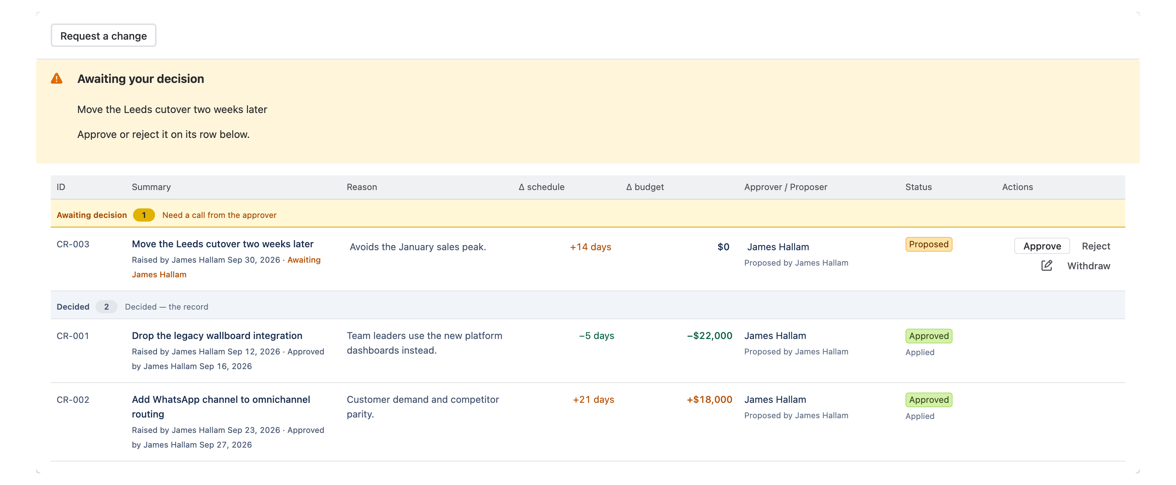
Task: Click the '$0' budget value
Action: coord(723,247)
